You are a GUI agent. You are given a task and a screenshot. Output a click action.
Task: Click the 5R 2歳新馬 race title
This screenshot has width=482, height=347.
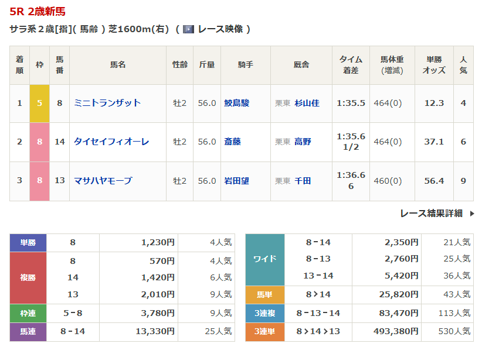[x=38, y=12]
